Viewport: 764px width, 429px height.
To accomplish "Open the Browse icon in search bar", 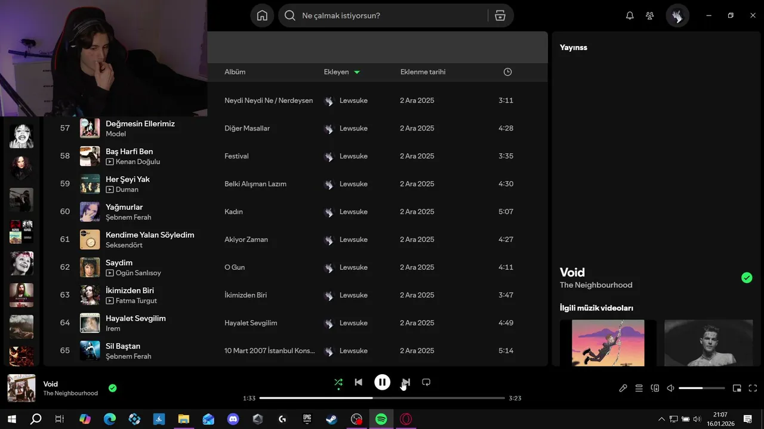I will coord(500,15).
